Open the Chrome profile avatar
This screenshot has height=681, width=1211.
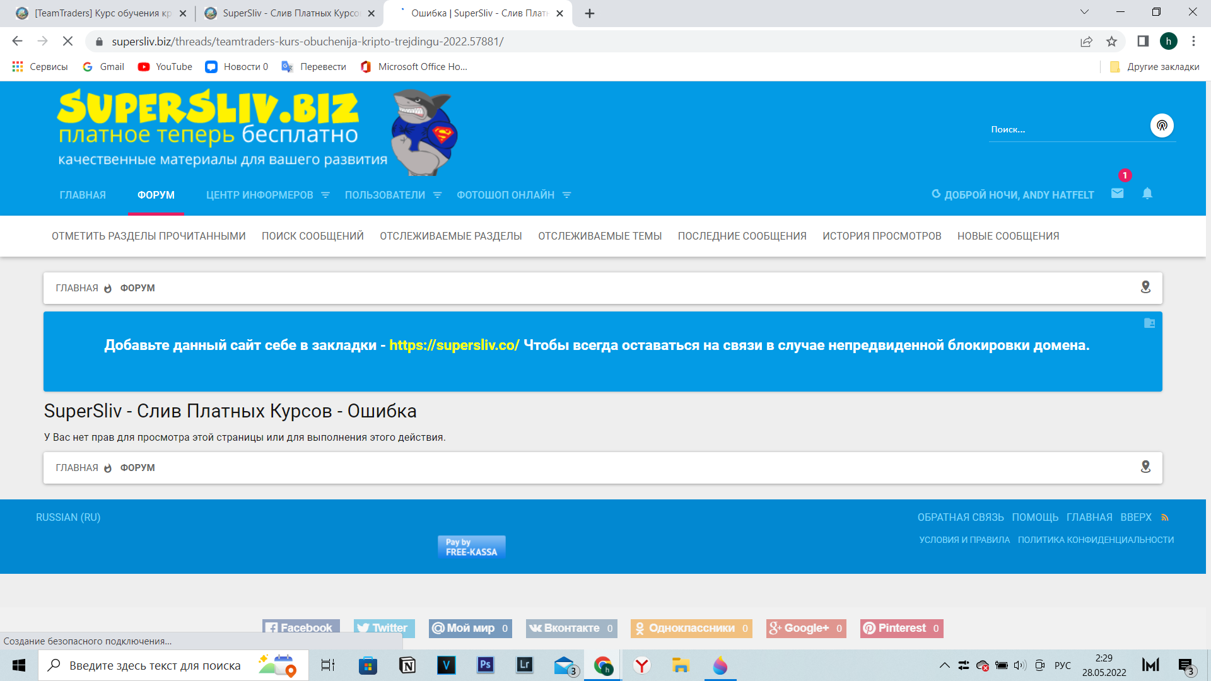(x=1168, y=41)
